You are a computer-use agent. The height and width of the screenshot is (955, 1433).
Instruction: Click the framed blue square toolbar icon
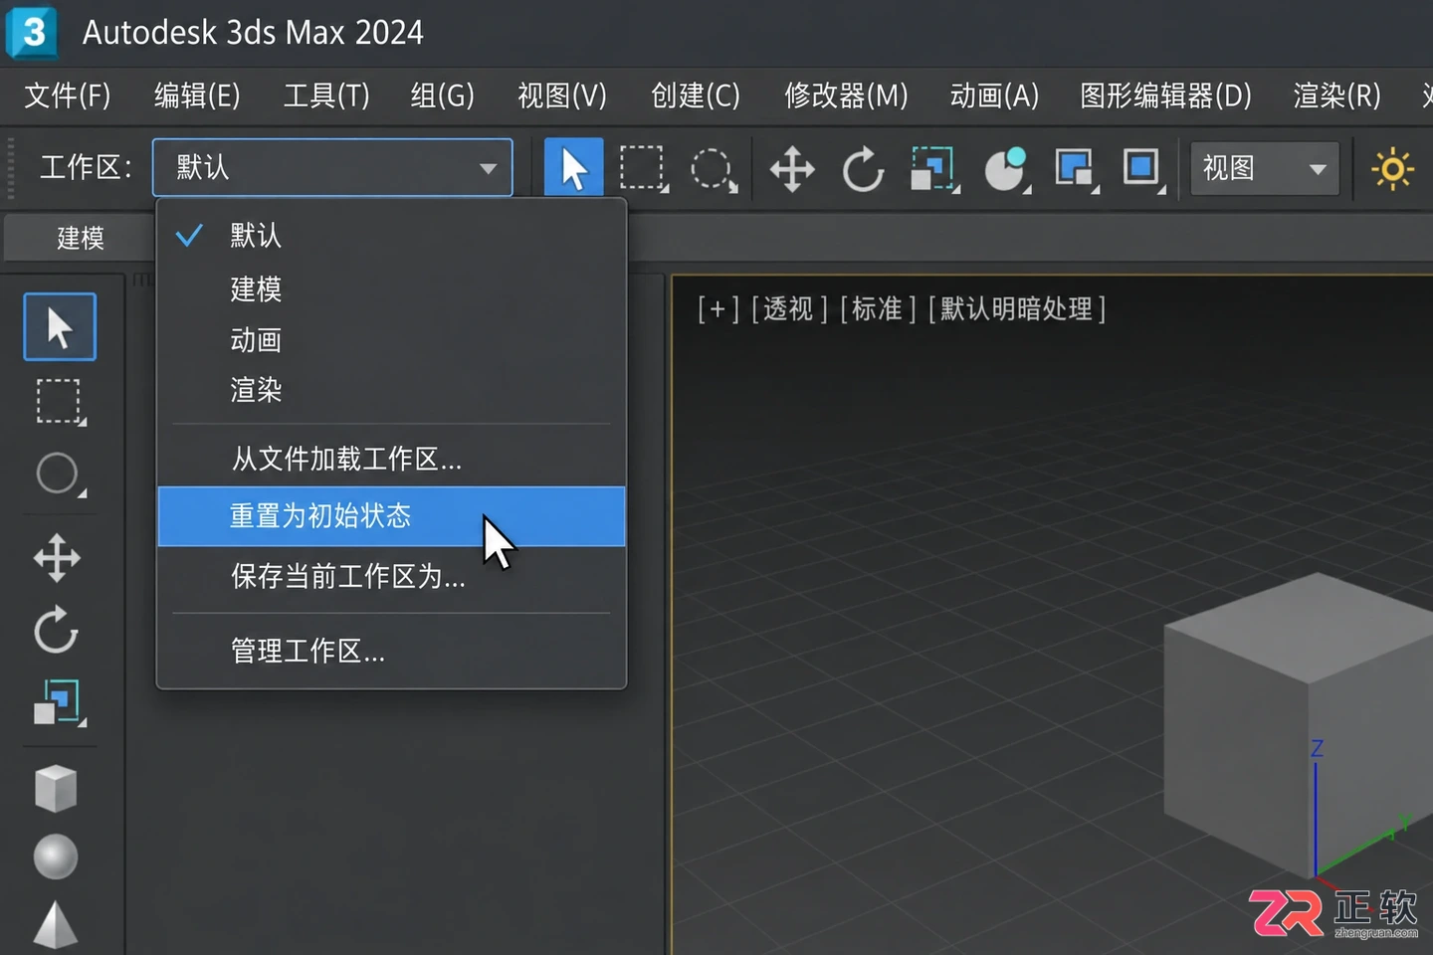pyautogui.click(x=1142, y=168)
